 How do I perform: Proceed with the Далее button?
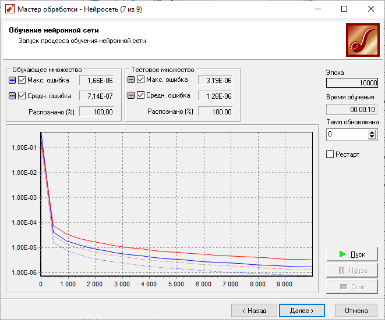click(302, 311)
